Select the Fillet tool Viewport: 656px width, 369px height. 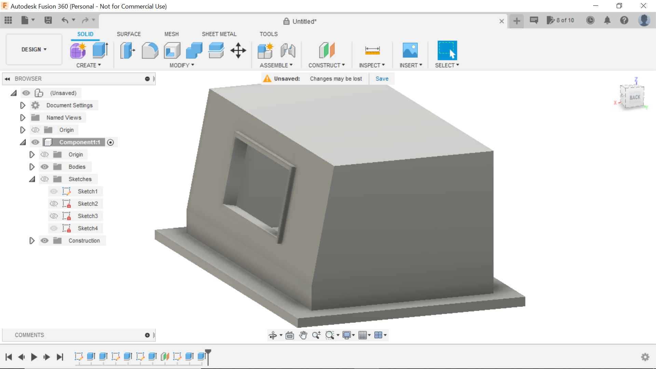tap(150, 50)
